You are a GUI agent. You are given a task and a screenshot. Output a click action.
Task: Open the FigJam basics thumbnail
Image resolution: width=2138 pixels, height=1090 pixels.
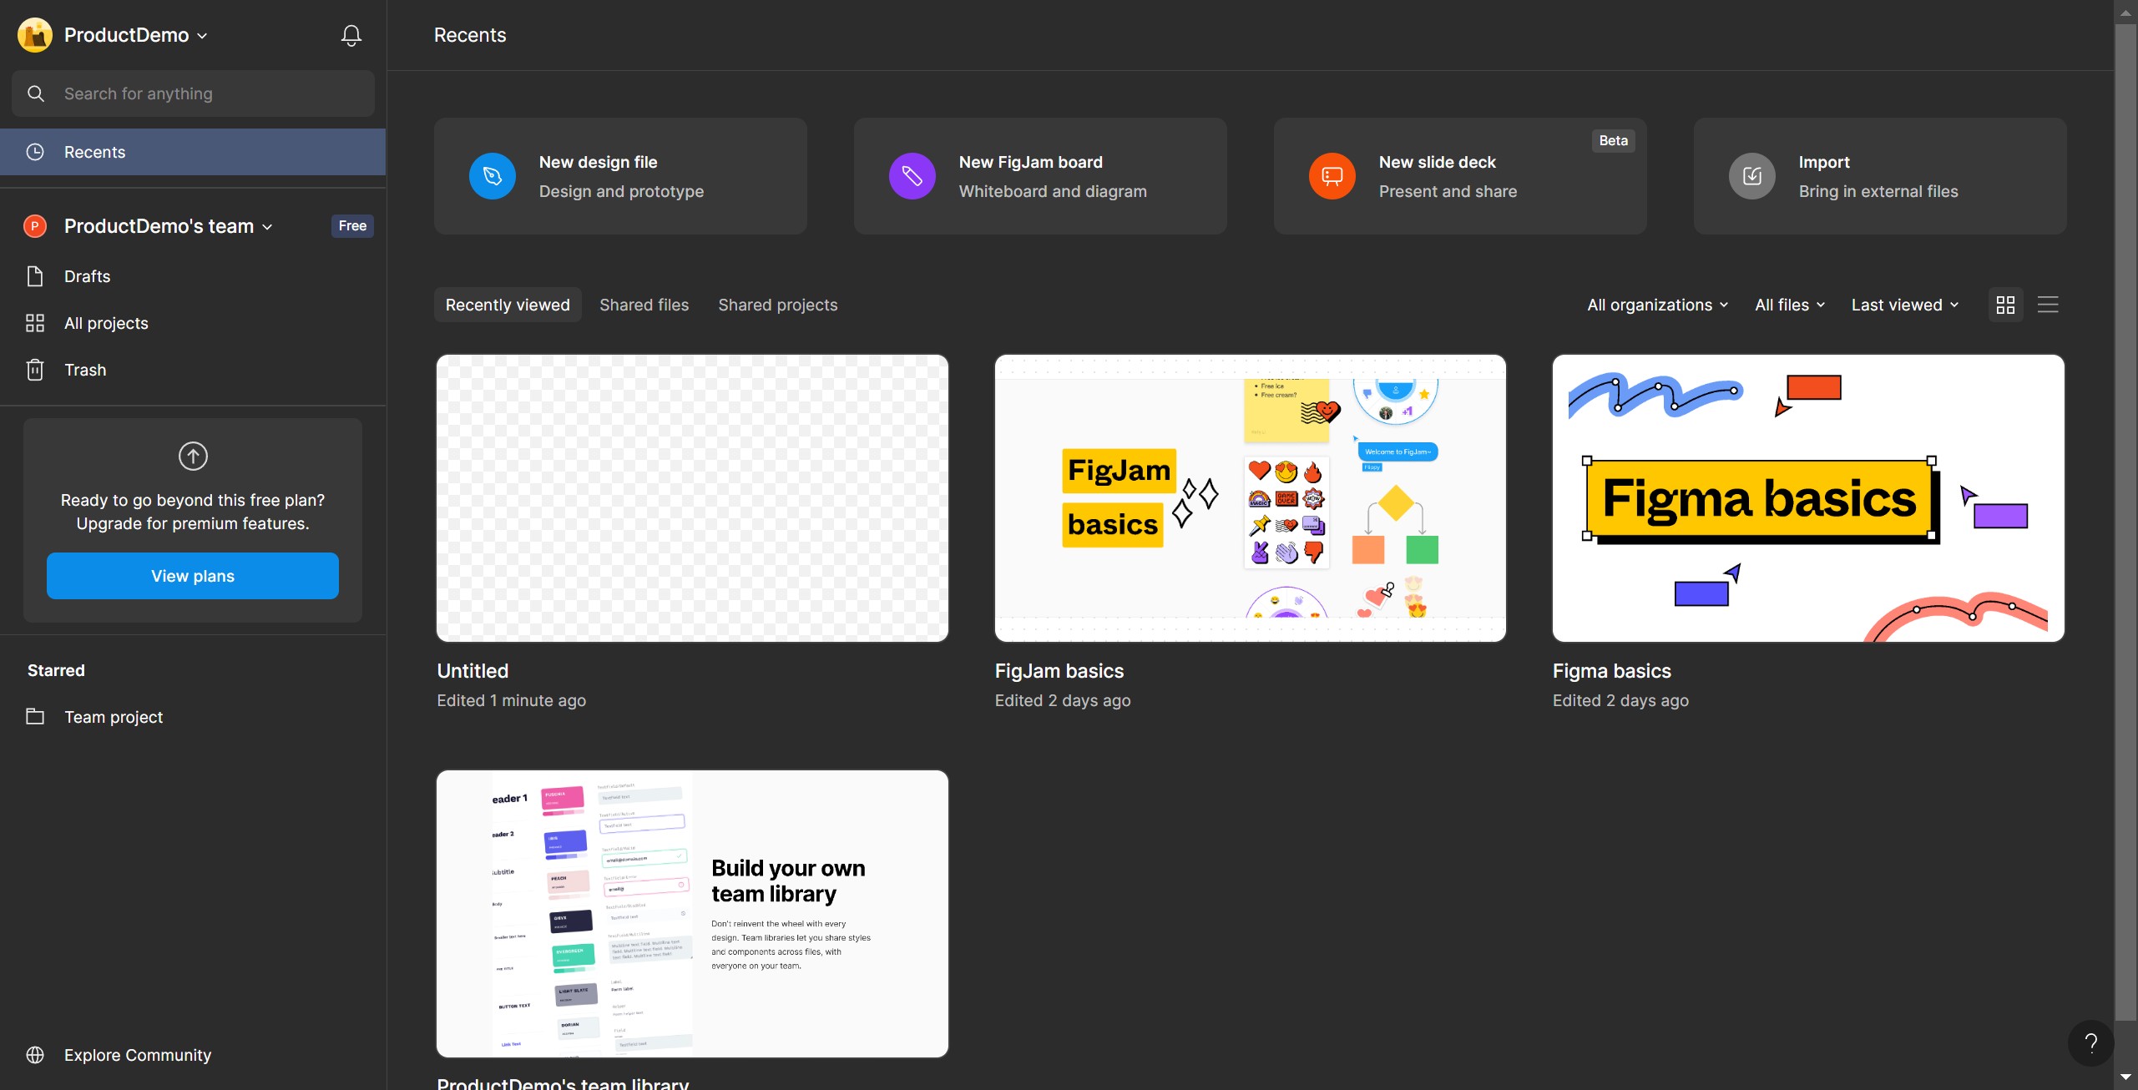(1251, 498)
